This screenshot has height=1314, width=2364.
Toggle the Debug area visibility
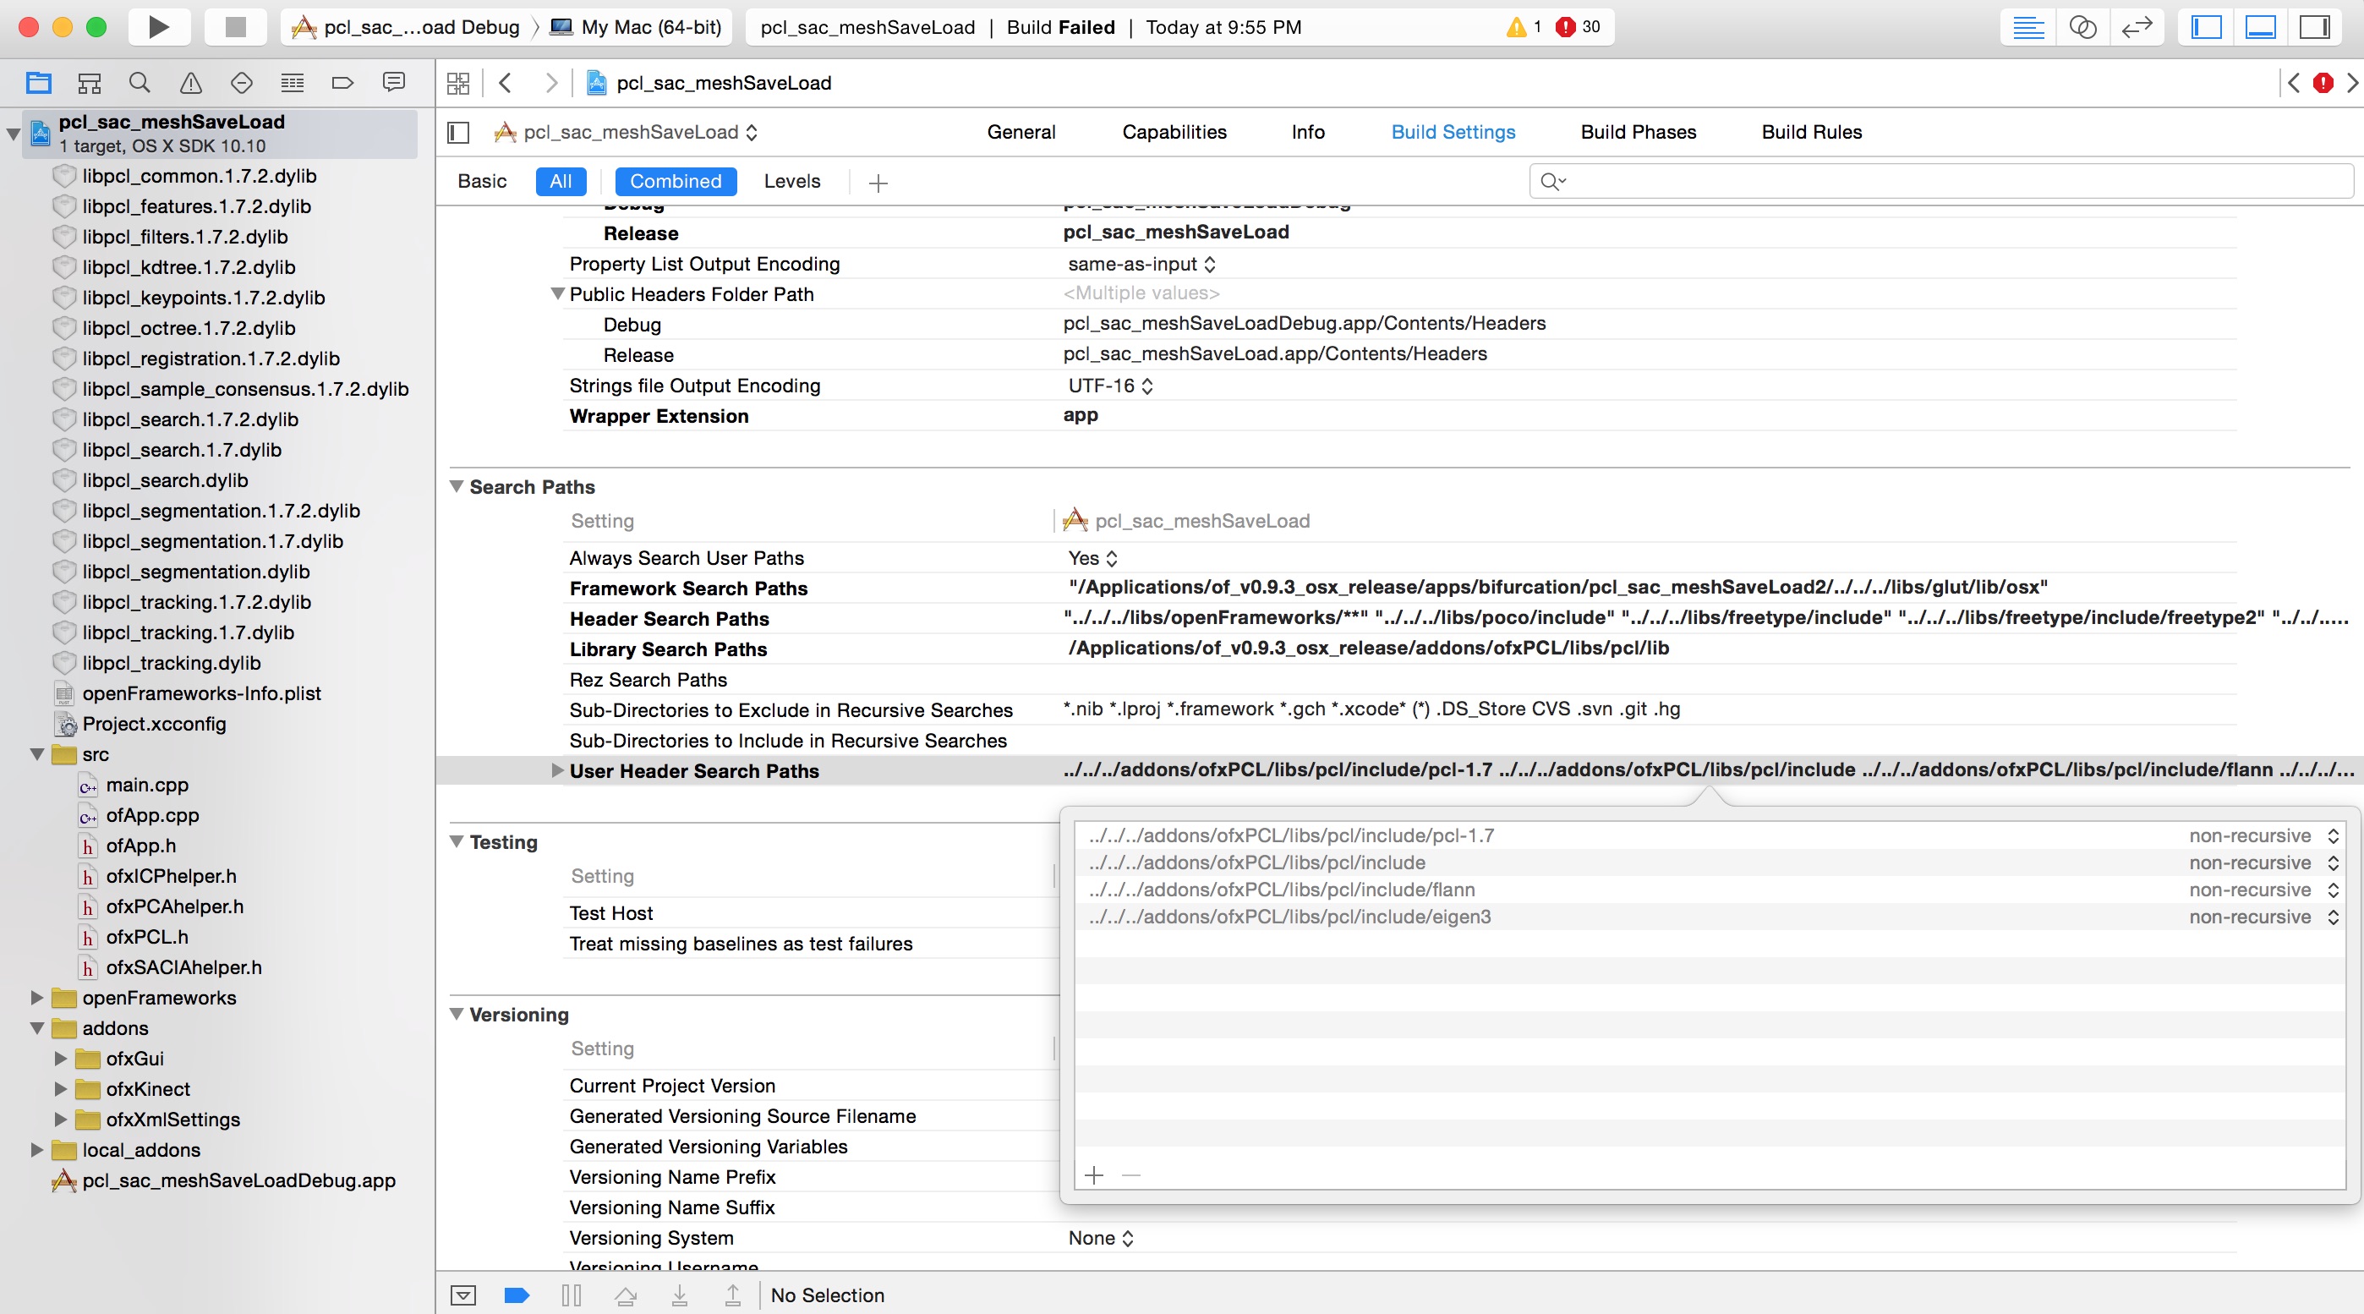[2260, 26]
